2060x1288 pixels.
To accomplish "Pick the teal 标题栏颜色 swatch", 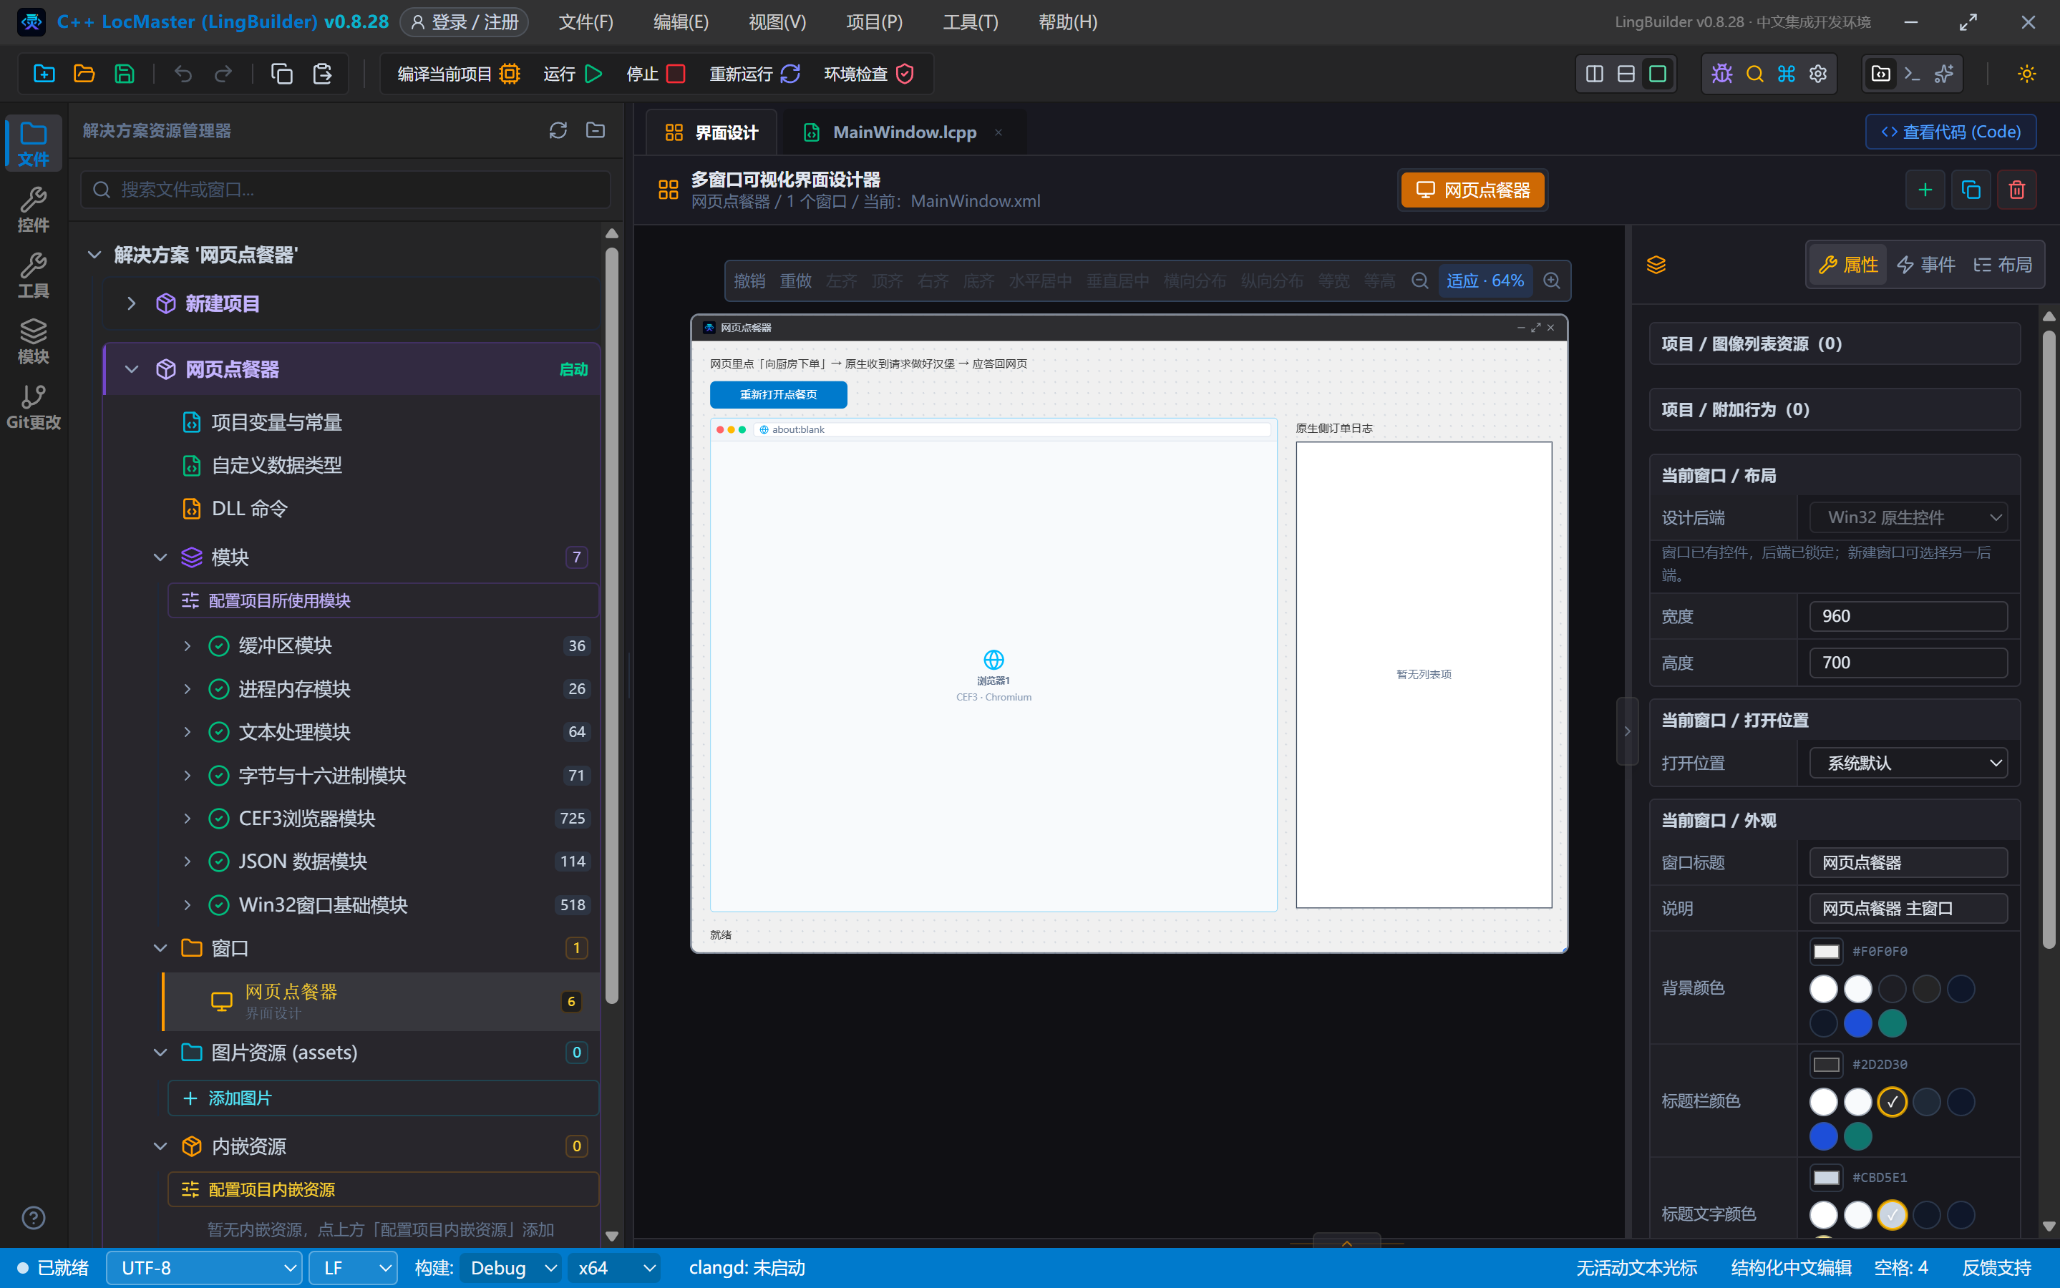I will [1857, 1136].
